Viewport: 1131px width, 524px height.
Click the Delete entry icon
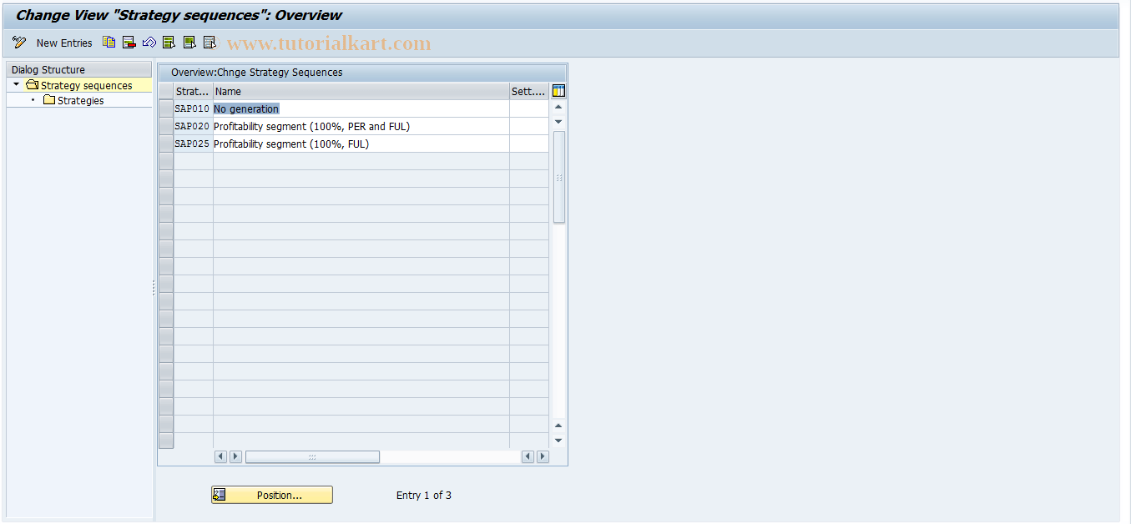pos(128,42)
